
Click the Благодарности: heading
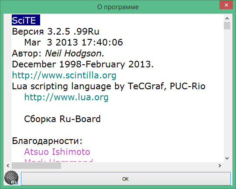[47, 141]
